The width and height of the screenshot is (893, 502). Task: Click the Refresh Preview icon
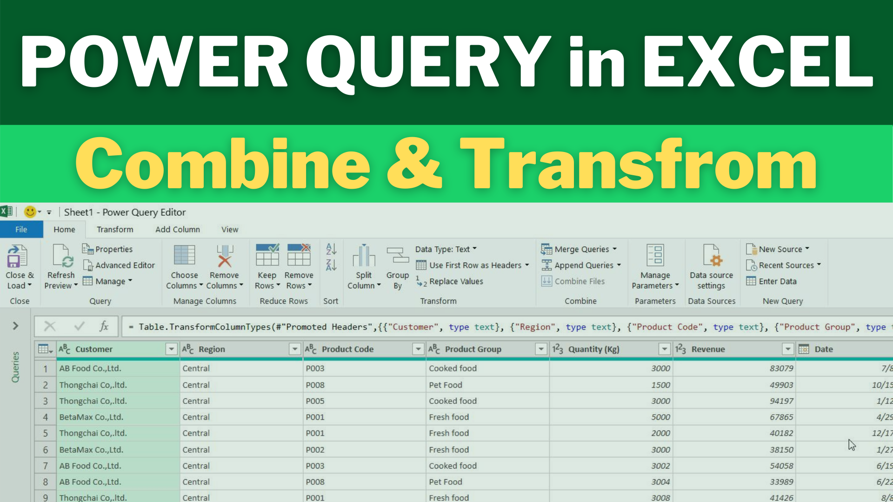(x=62, y=256)
